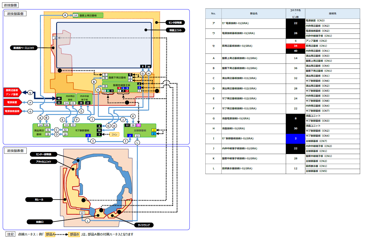Click circled ア marker beside 電源装置 arrow
This screenshot has width=369, height=239.
tap(30, 103)
